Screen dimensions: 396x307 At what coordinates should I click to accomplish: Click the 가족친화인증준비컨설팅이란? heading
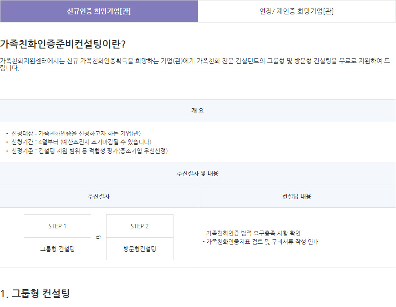click(x=62, y=44)
